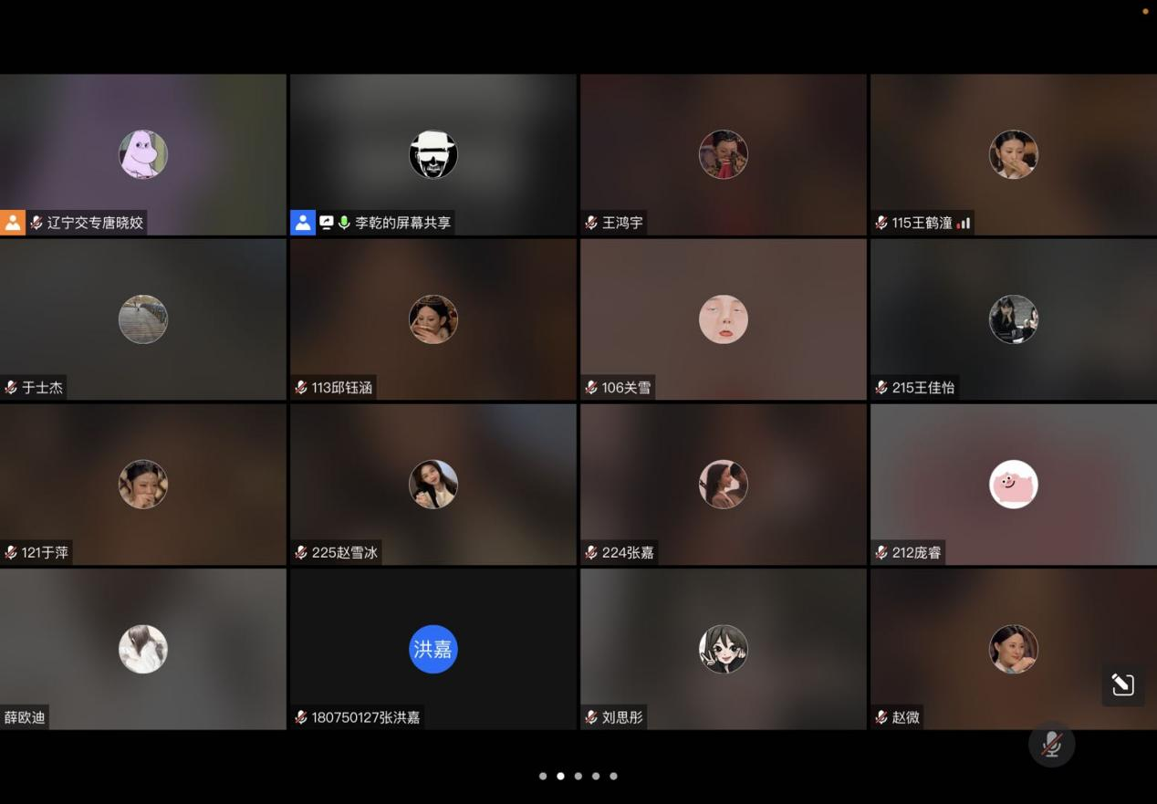Click the screen share icon next to 李乾
The height and width of the screenshot is (804, 1157).
coord(327,222)
